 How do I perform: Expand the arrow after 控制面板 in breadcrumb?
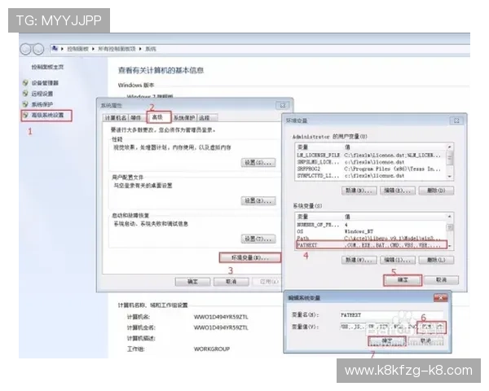[93, 49]
